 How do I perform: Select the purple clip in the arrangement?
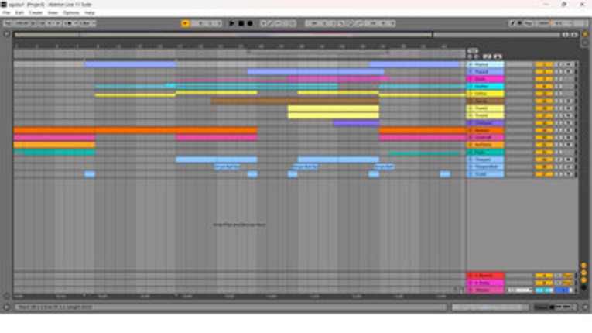(356, 123)
